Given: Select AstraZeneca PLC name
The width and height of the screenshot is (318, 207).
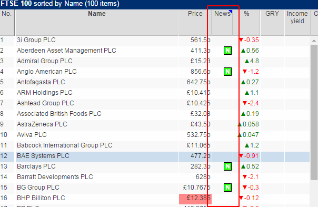Looking at the screenshot, I should tap(42, 124).
